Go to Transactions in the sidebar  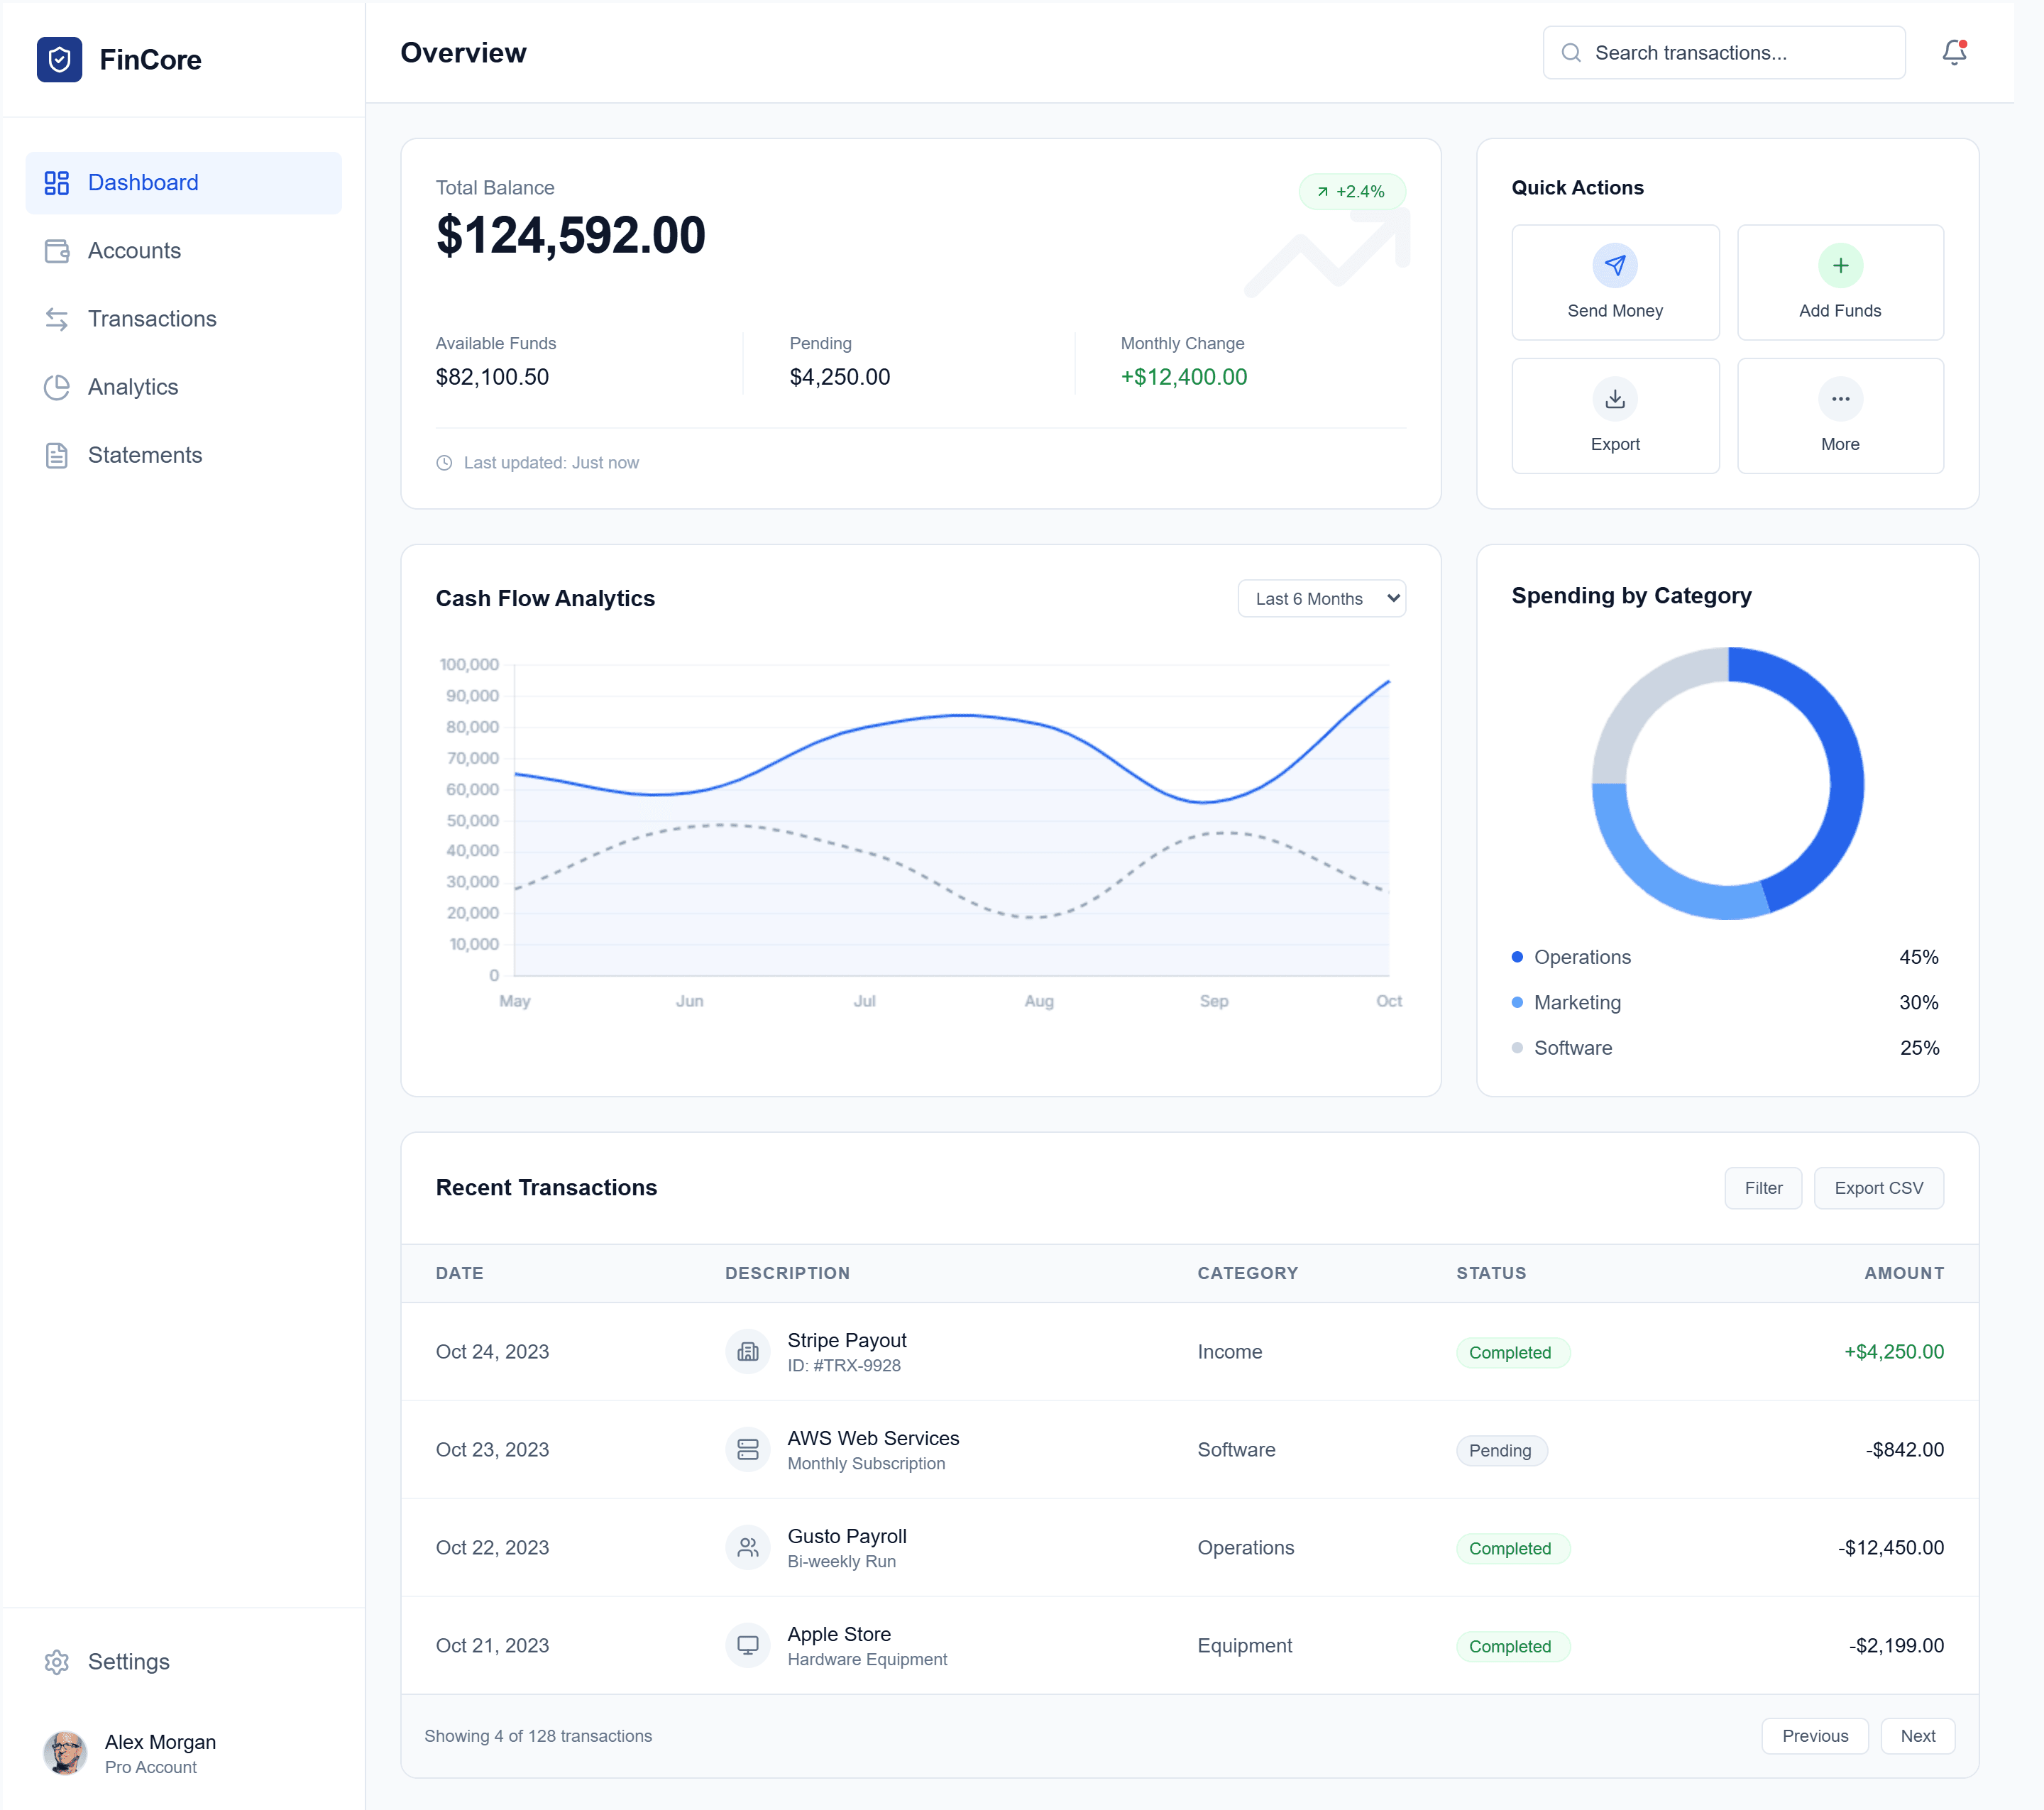tap(152, 319)
